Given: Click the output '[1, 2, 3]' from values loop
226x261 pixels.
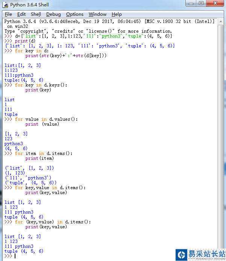Looking at the screenshot, I should point(16,134).
